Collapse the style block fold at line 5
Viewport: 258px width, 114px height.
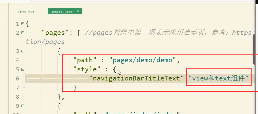tap(23, 69)
